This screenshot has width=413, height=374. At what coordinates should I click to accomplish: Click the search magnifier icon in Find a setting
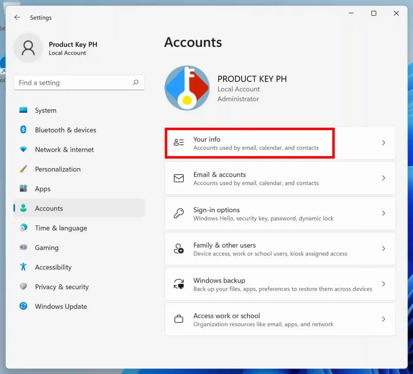[x=136, y=82]
